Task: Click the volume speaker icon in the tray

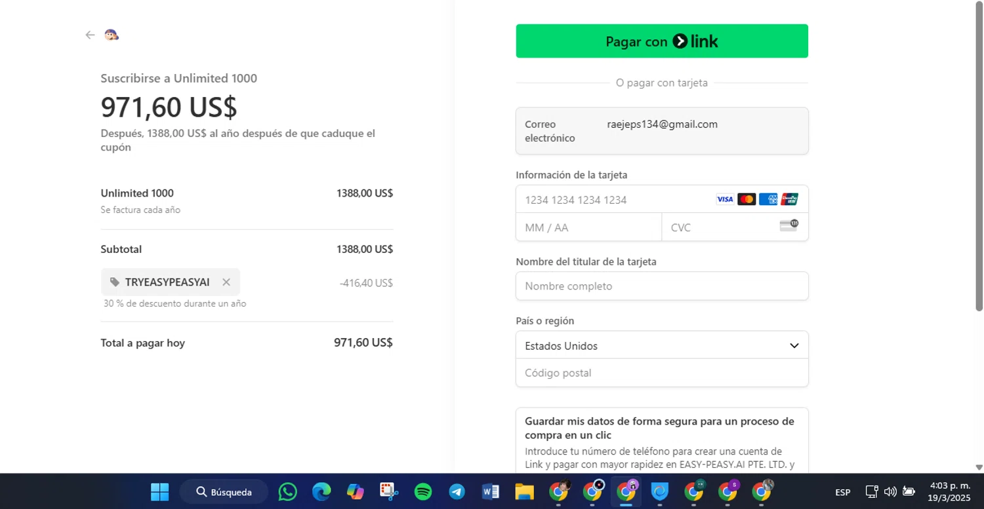Action: [x=890, y=491]
